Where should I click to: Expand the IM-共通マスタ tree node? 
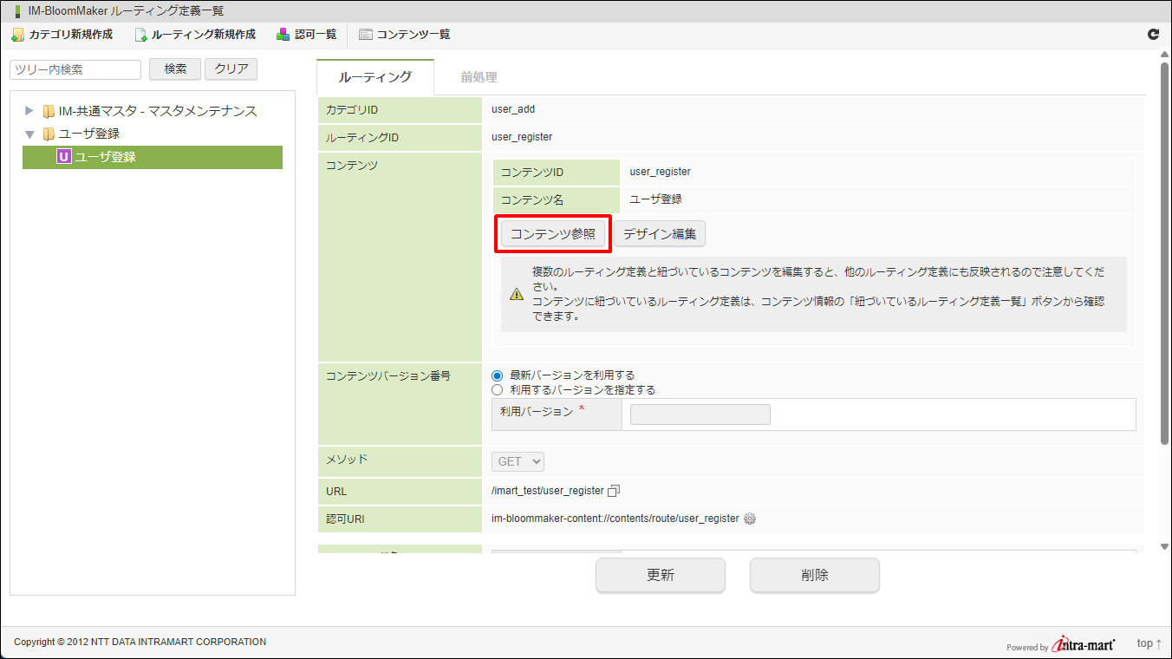[29, 111]
